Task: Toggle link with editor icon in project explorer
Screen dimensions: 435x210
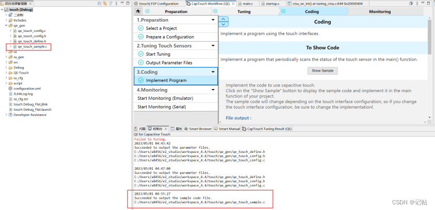Action: point(105,3)
